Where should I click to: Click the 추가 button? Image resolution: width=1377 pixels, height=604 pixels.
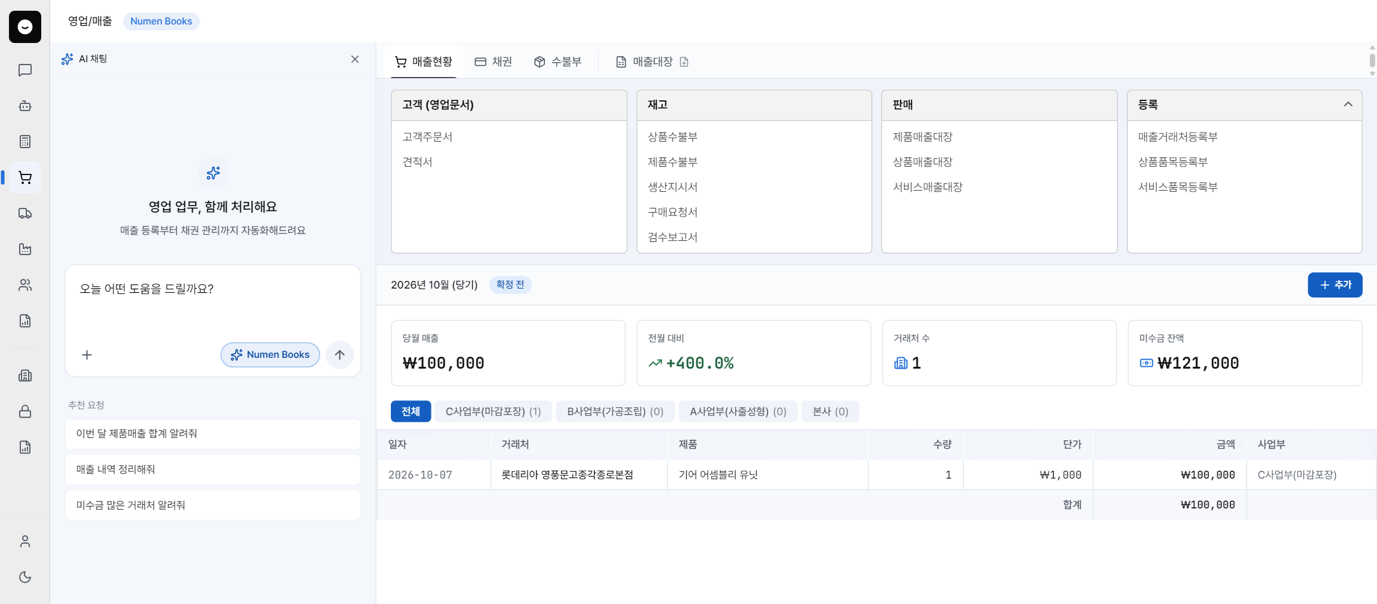coord(1335,285)
